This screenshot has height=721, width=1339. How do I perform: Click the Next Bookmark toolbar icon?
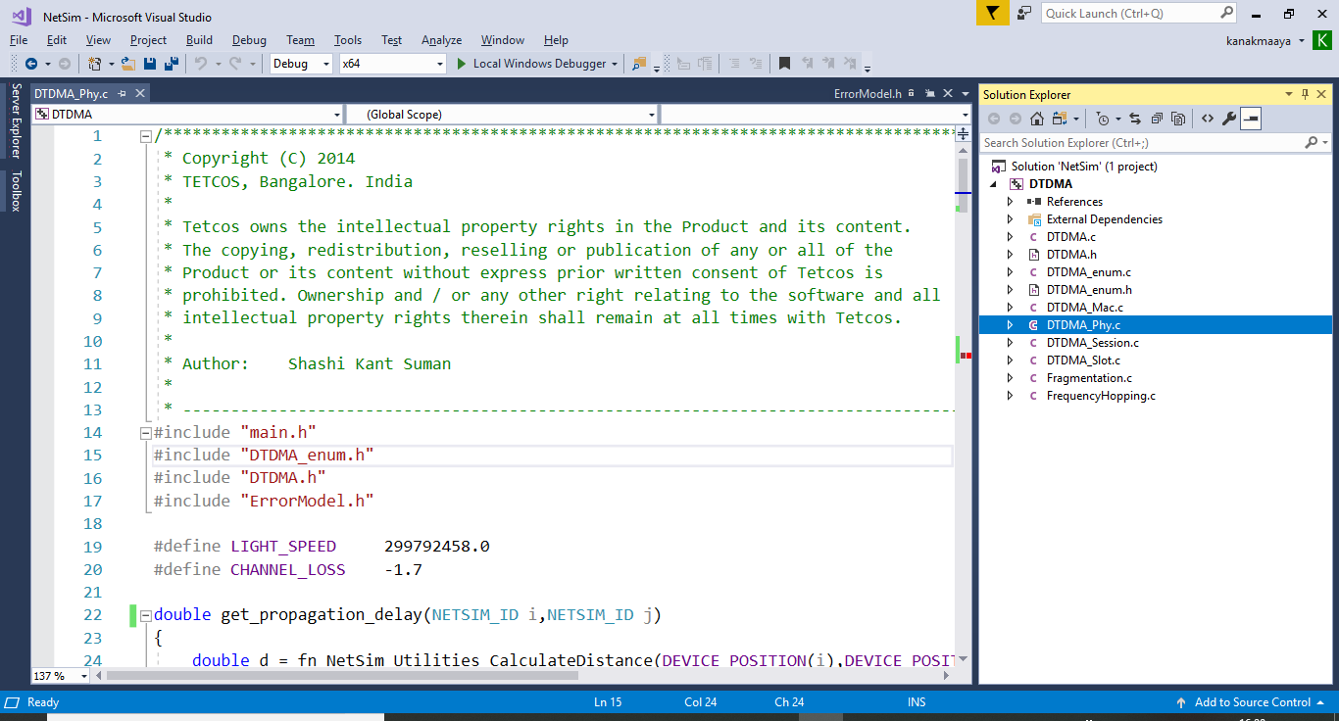click(x=829, y=64)
